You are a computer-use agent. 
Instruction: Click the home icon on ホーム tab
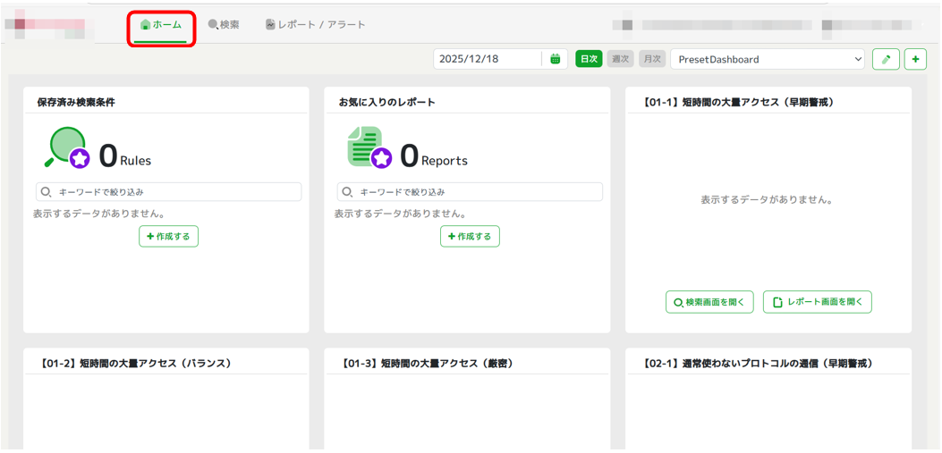(x=145, y=25)
